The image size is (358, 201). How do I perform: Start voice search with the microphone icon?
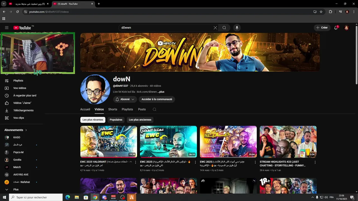point(237,28)
